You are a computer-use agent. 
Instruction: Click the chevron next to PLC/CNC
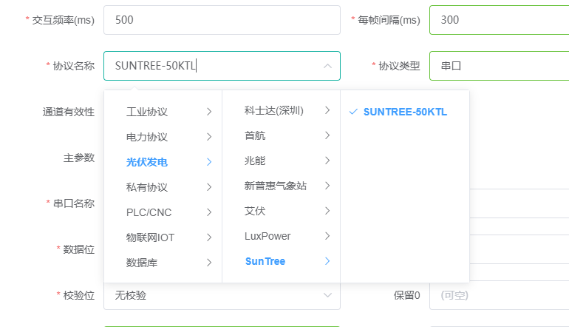point(209,212)
